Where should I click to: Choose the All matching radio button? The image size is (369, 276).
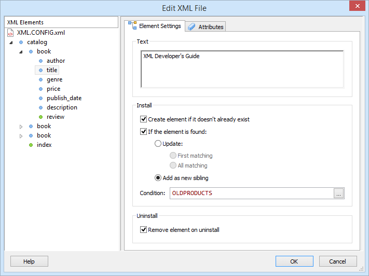pyautogui.click(x=173, y=165)
